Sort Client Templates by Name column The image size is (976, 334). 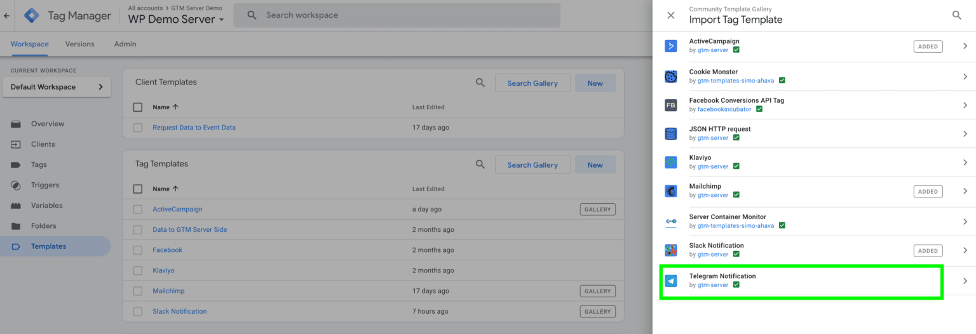tap(165, 107)
